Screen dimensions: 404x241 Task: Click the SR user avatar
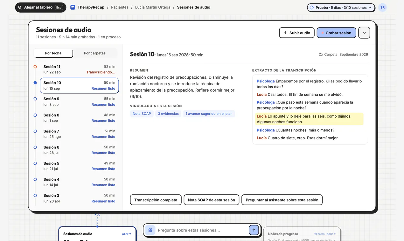point(382,7)
